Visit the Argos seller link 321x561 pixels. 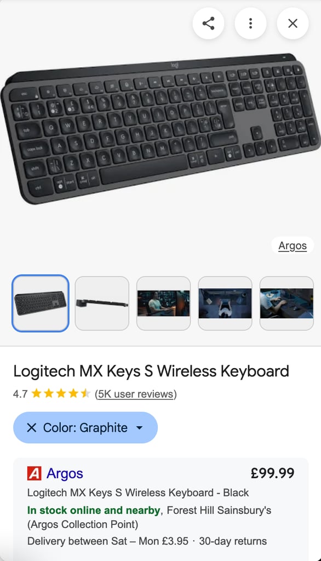(x=65, y=473)
